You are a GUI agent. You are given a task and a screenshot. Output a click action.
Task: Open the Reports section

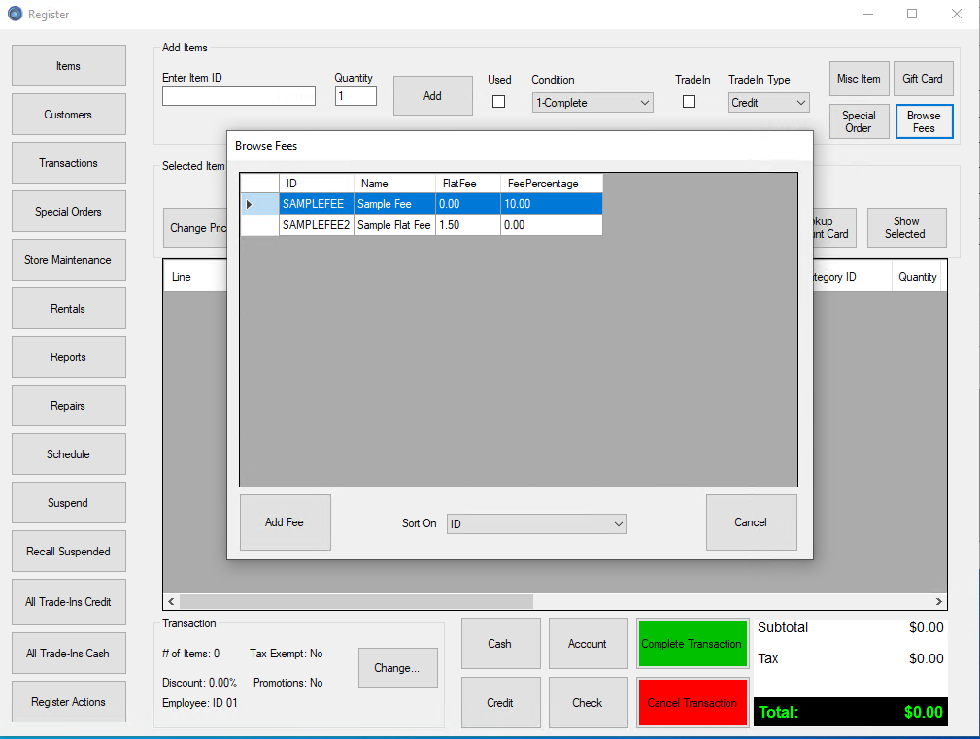(x=68, y=356)
